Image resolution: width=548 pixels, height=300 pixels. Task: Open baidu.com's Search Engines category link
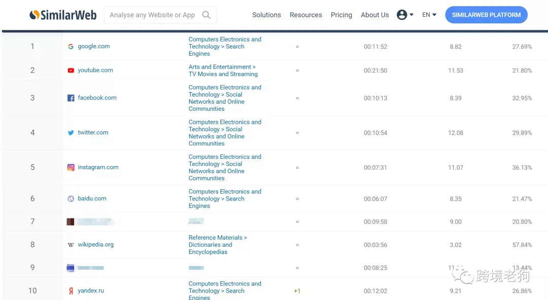pos(225,199)
